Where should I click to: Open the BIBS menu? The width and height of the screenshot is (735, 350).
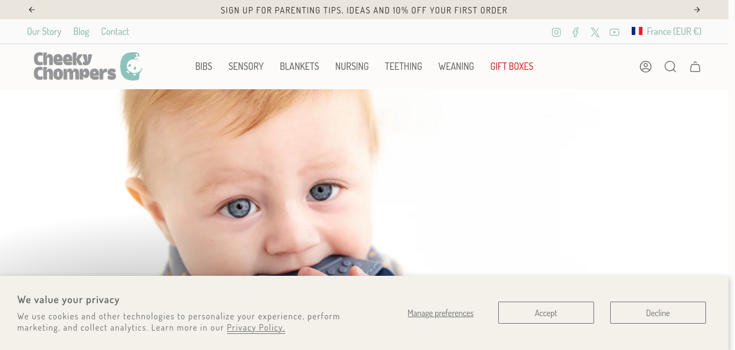click(203, 67)
